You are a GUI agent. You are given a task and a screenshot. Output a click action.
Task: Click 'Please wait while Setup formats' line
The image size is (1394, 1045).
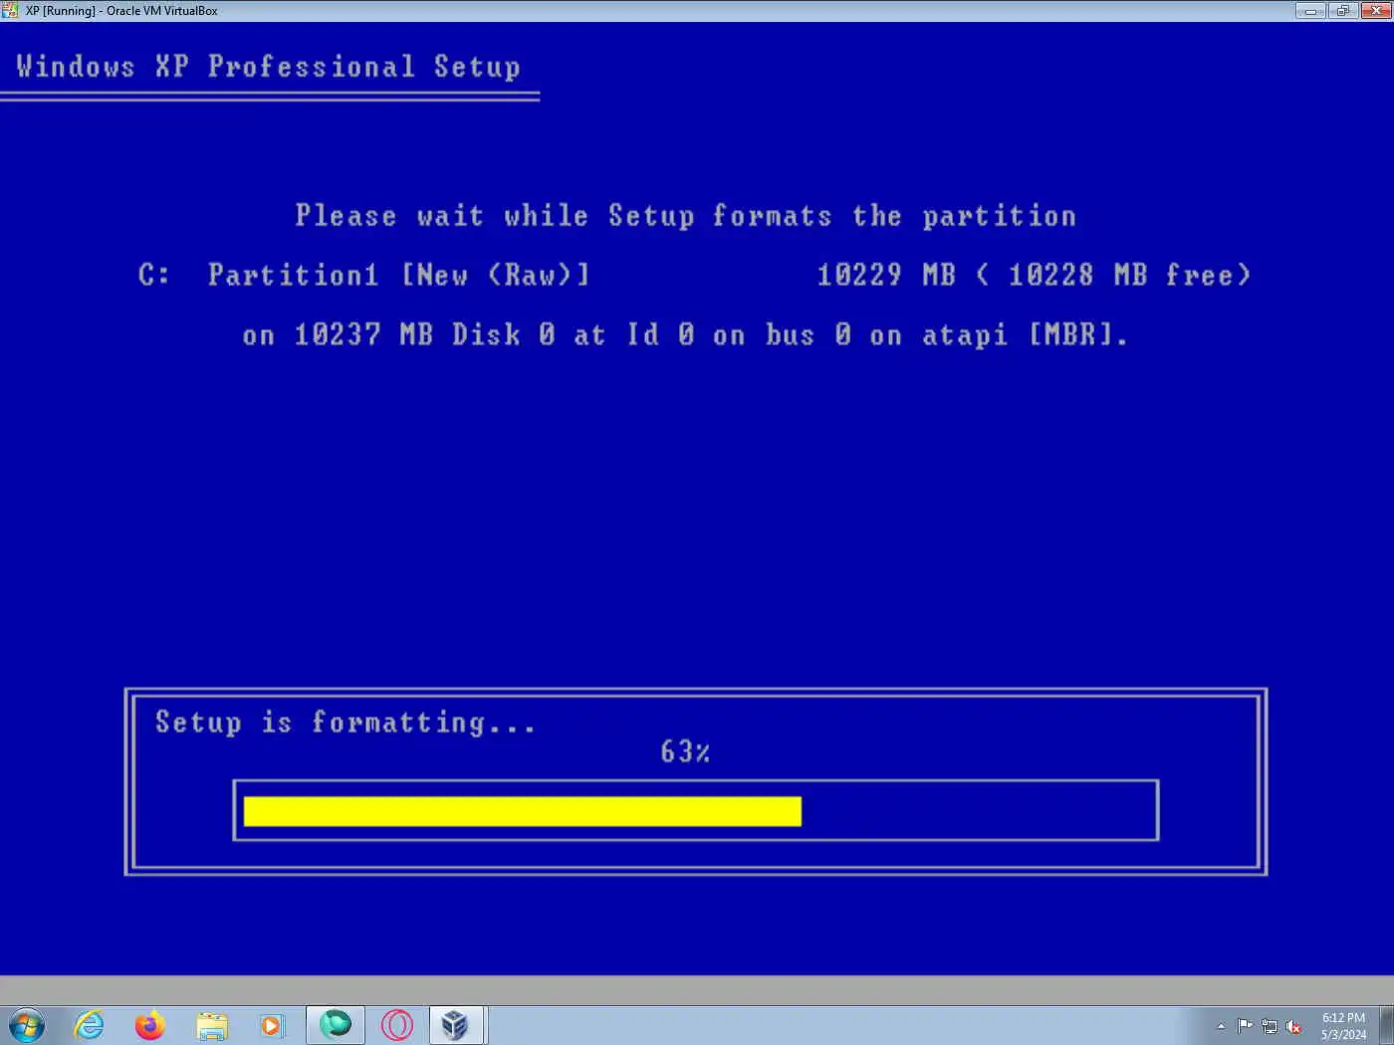pyautogui.click(x=685, y=216)
